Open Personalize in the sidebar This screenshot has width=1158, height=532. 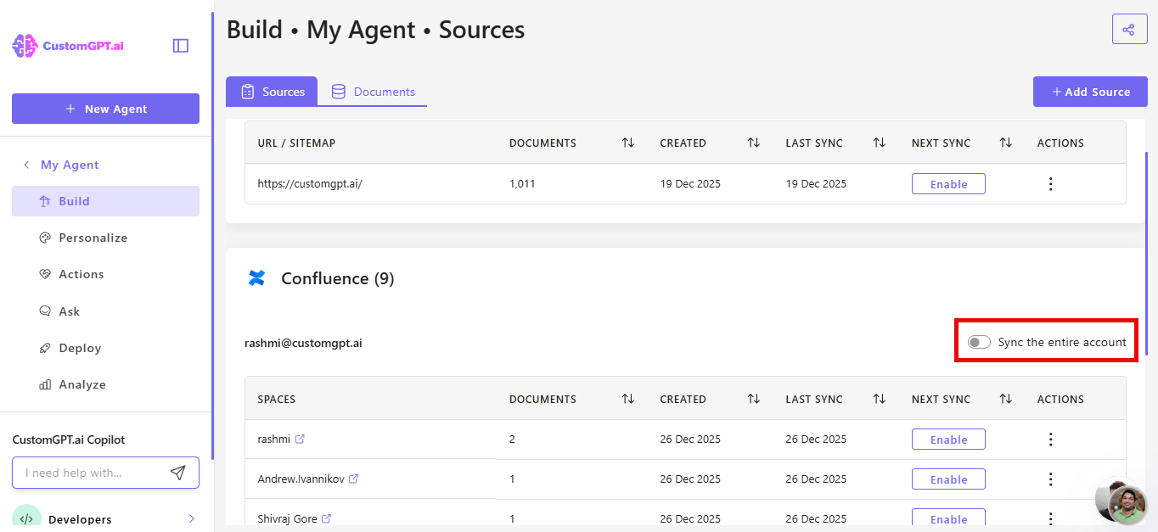(x=93, y=238)
